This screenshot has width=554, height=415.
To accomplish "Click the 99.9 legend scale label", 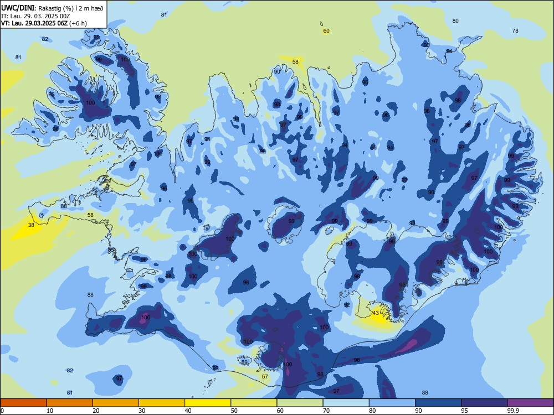I will [x=513, y=411].
